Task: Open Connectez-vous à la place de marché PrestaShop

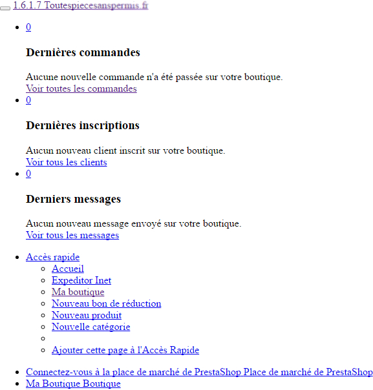Action: (199, 372)
